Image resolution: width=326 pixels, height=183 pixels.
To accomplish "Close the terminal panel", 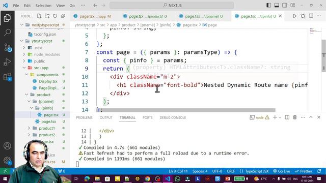I will (319, 117).
